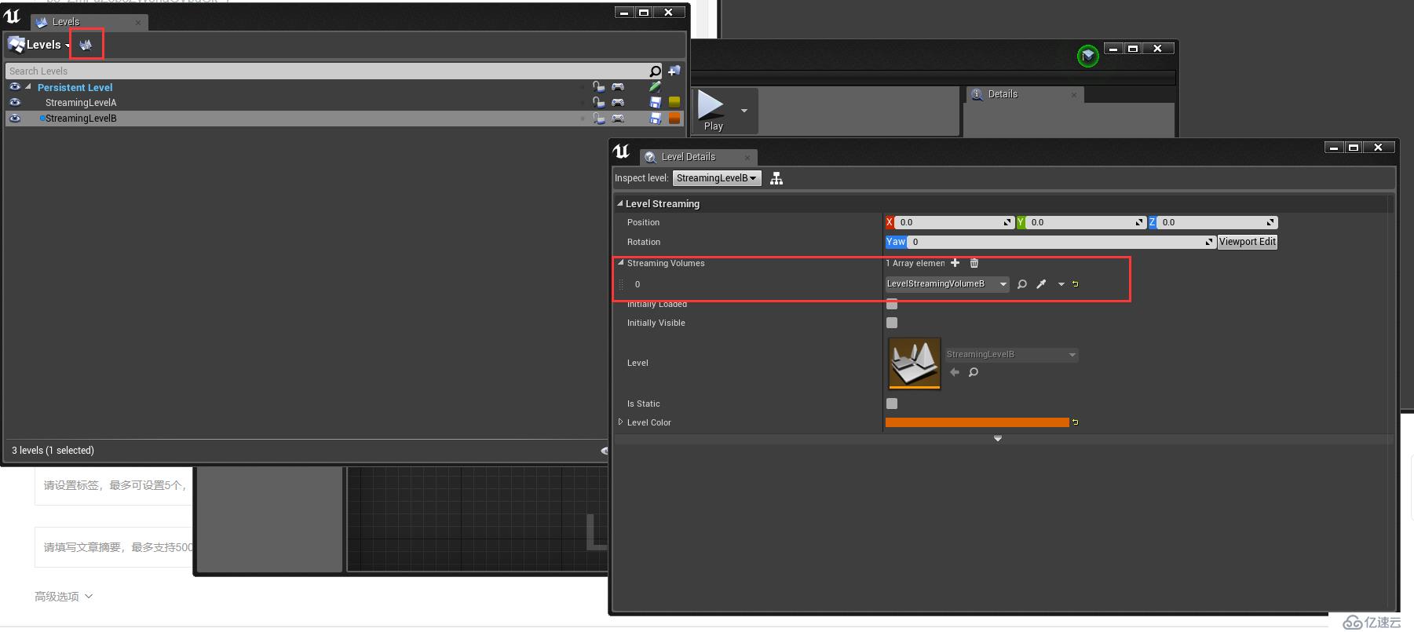
Task: Open the greyed StreamingLevelB Level asset dropdown
Action: pos(1011,355)
